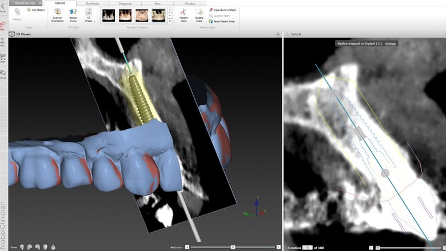Toggle last View preset icon at bottom
The image size is (446, 251).
(x=53, y=247)
